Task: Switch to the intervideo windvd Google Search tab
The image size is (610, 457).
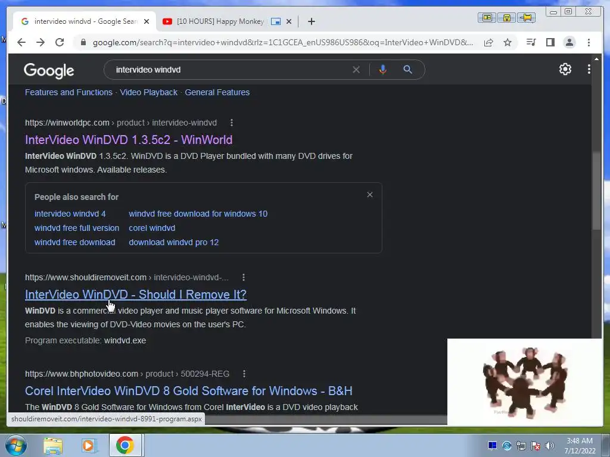Action: (x=85, y=21)
